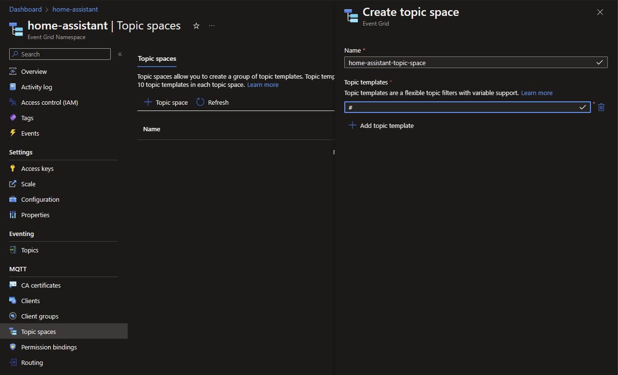Open Learn more link for topic spaces
Screen dimensions: 618x375
263,84
